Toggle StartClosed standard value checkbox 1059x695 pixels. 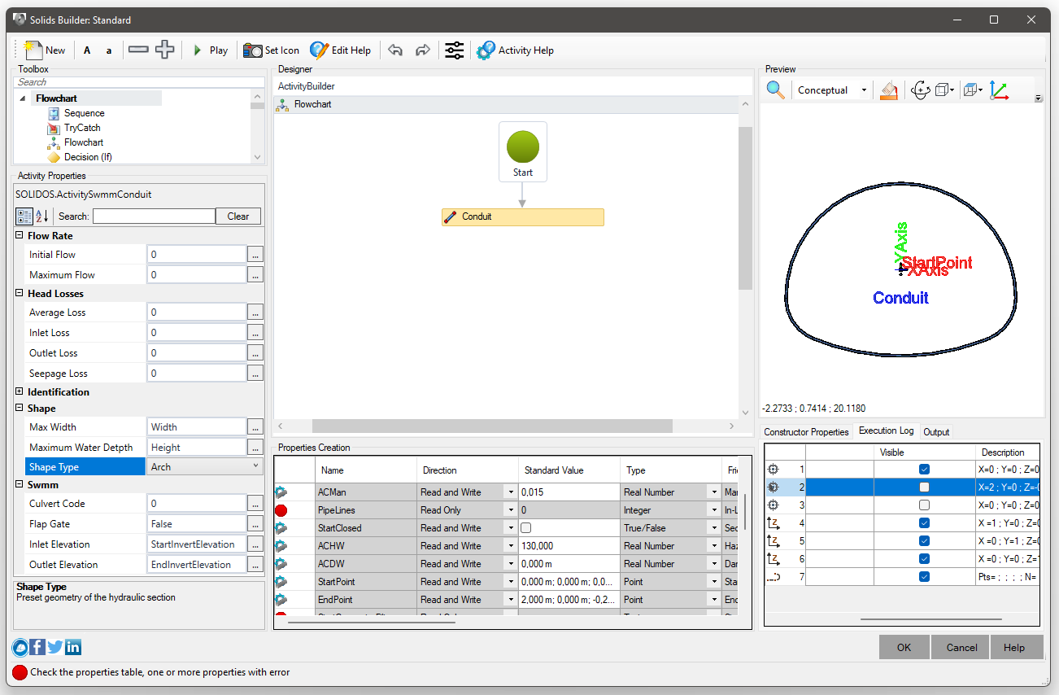tap(526, 528)
